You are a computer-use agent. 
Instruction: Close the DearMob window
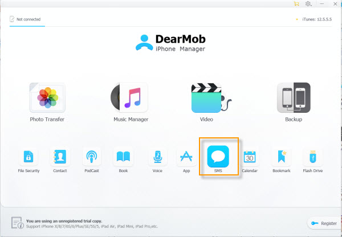335,4
